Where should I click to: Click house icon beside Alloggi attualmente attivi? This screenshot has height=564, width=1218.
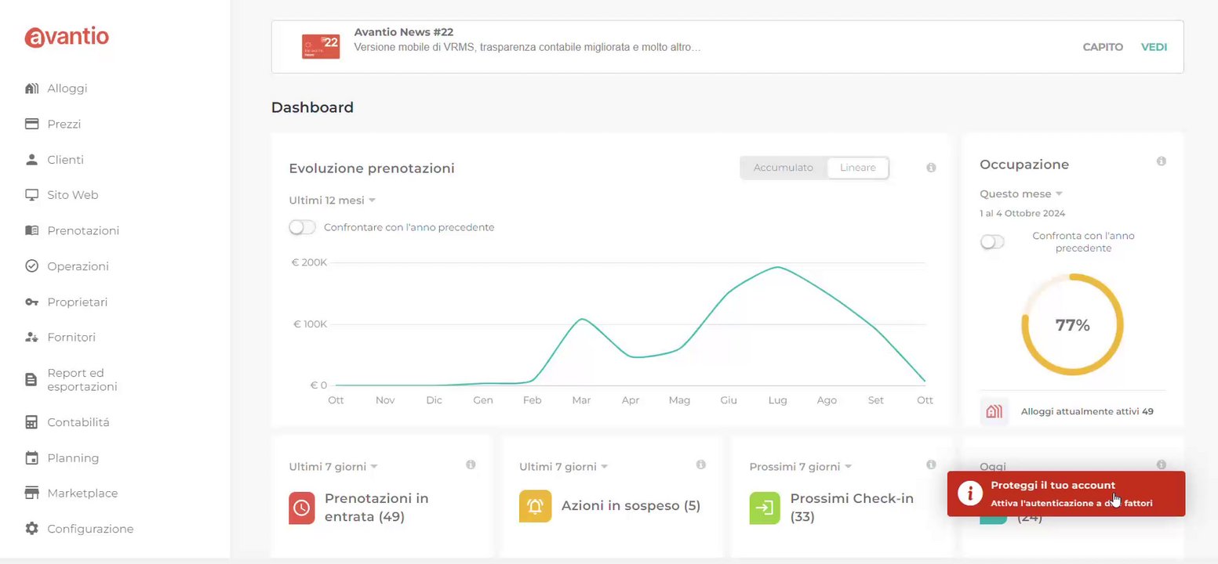point(994,411)
